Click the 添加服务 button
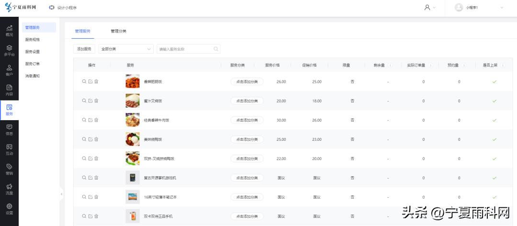The height and width of the screenshot is (226, 517). (84, 49)
